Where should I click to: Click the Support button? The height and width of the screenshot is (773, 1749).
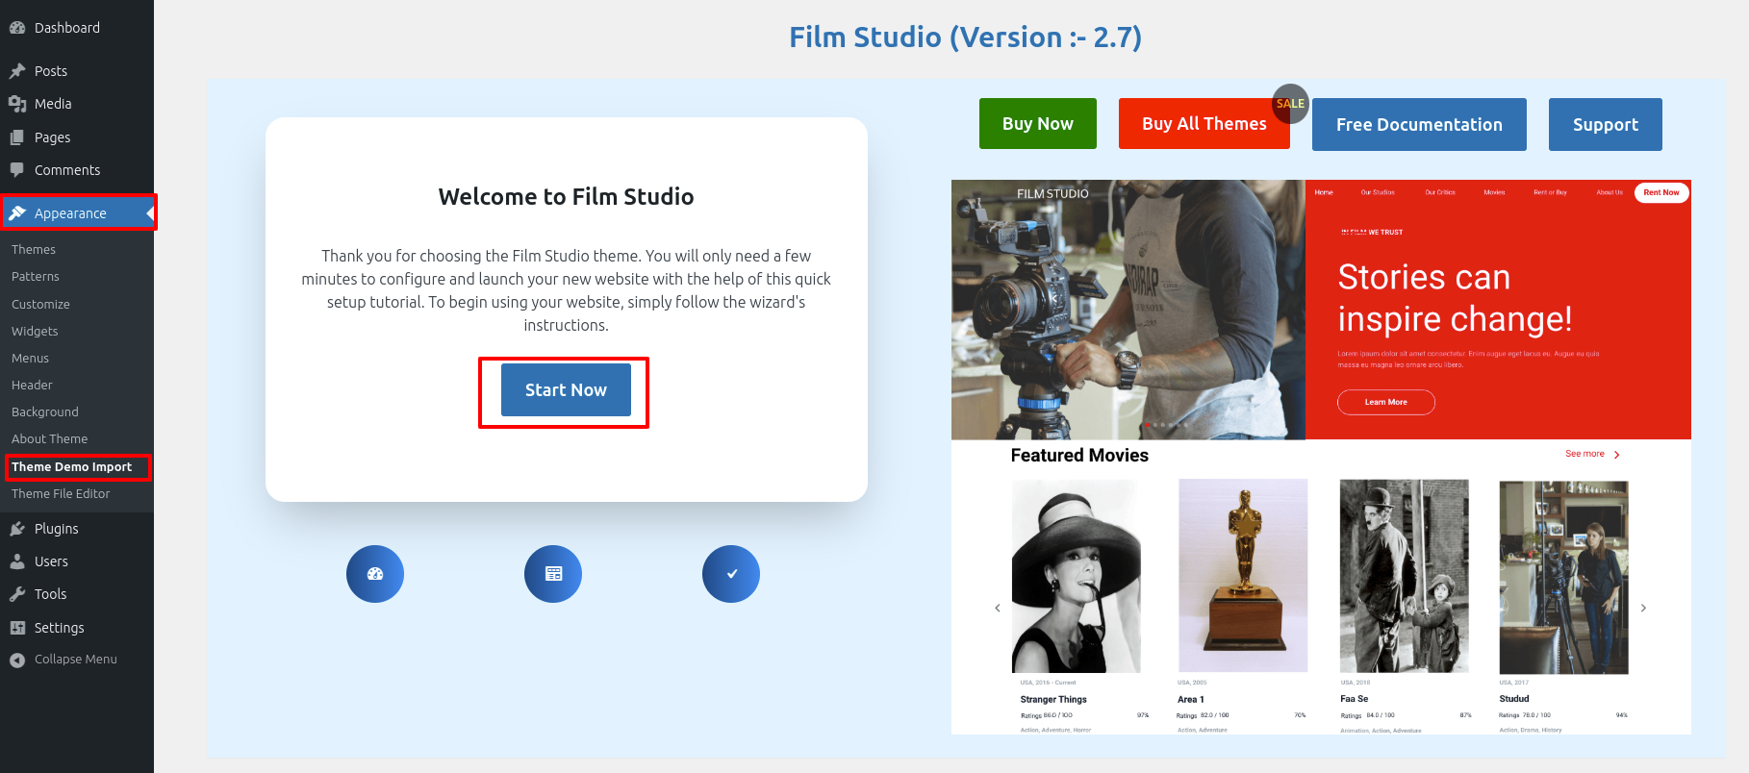point(1605,125)
